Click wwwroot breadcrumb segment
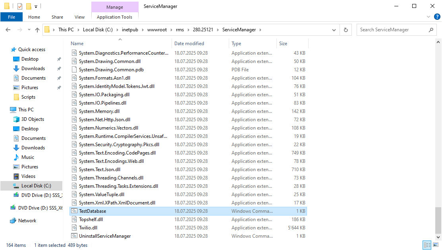442x250 pixels. (157, 30)
